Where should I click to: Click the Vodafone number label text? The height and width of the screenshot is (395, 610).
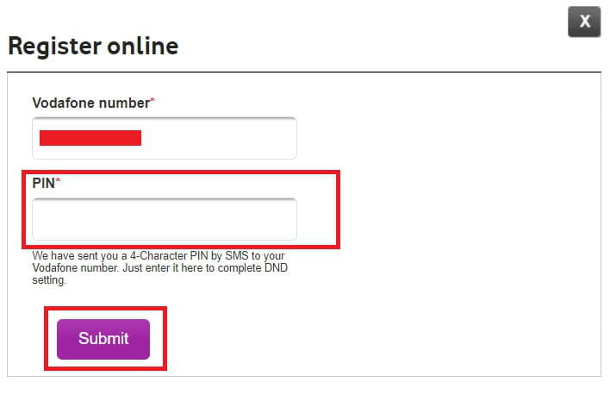[x=91, y=103]
